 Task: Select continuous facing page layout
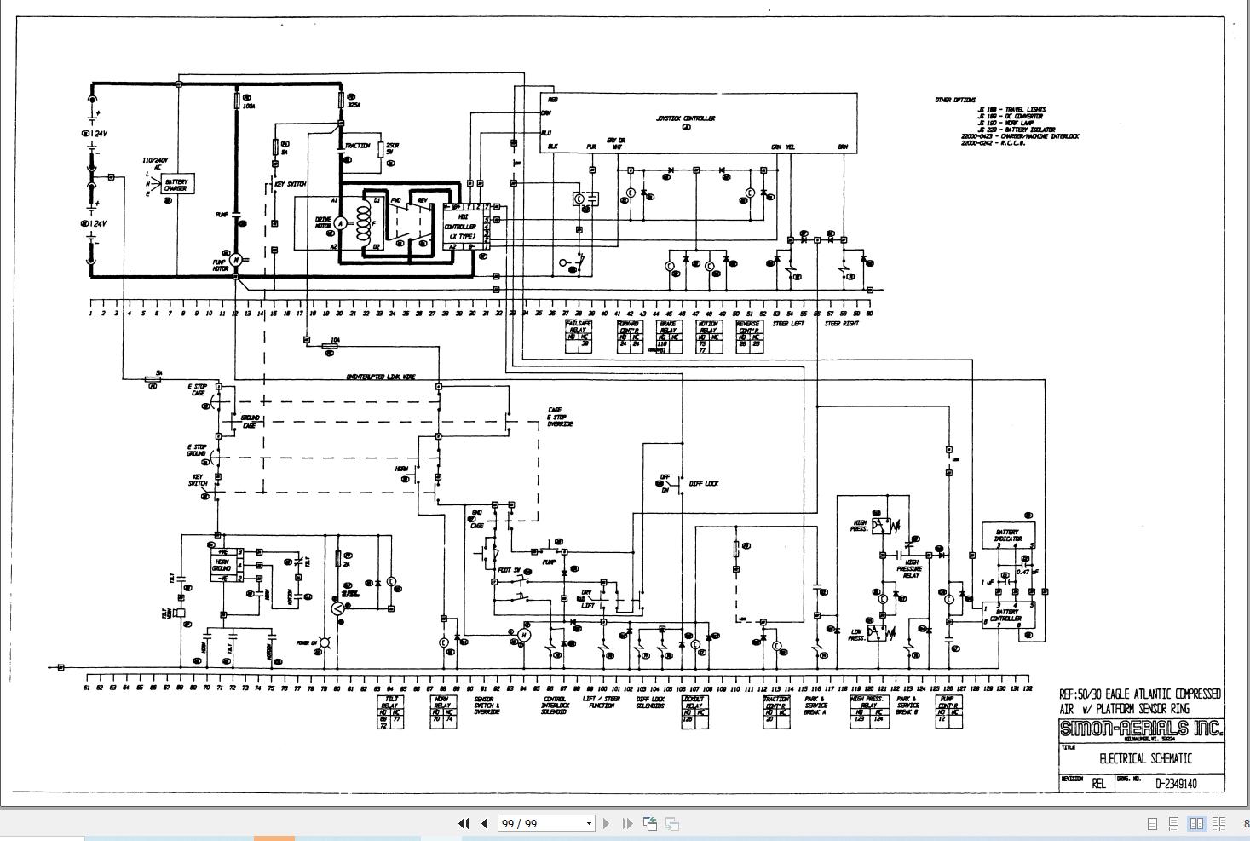(1219, 823)
